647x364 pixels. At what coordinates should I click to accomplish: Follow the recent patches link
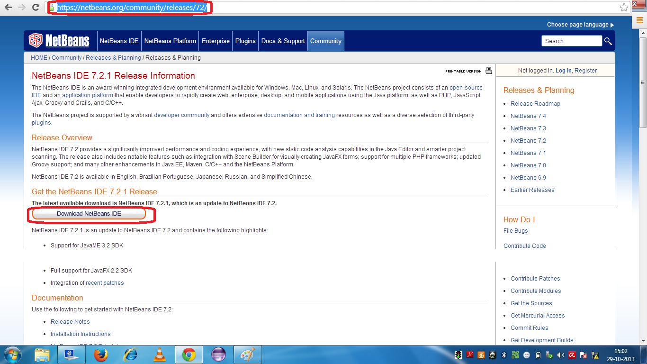click(x=105, y=283)
